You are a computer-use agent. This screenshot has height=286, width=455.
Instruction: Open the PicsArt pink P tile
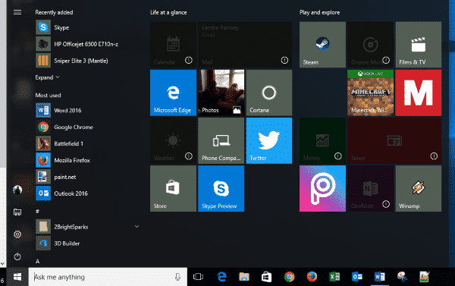coord(322,188)
